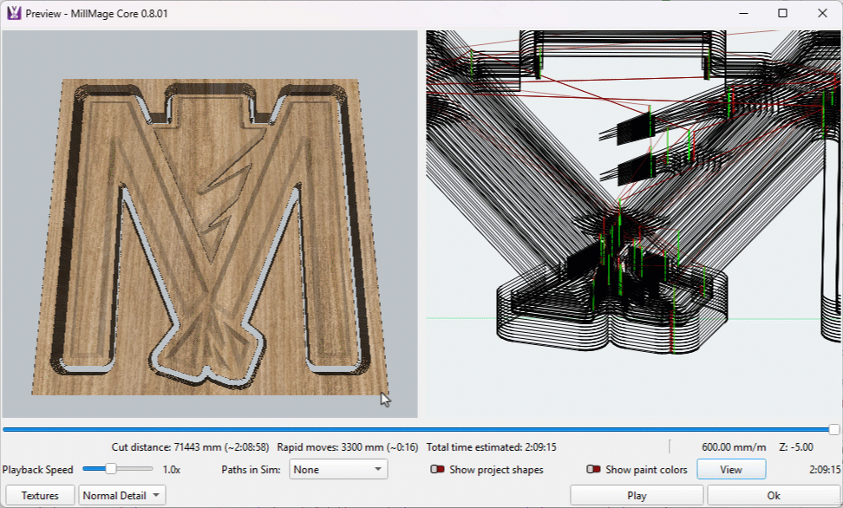Click the simulation timeline end handle
Image resolution: width=843 pixels, height=508 pixels.
click(x=833, y=429)
